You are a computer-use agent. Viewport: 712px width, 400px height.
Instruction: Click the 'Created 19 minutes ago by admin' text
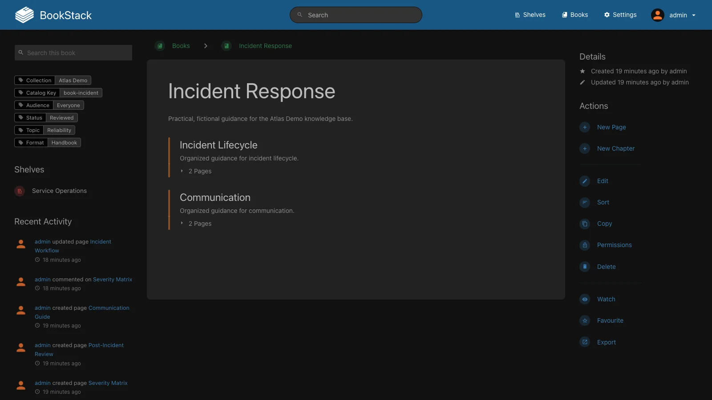tap(639, 71)
